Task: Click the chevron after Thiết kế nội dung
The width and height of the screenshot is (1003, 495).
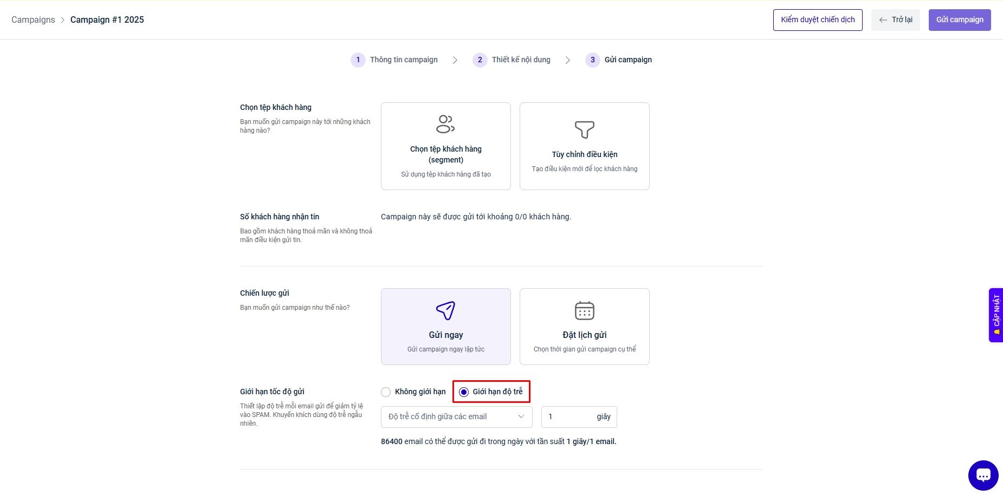Action: (567, 60)
